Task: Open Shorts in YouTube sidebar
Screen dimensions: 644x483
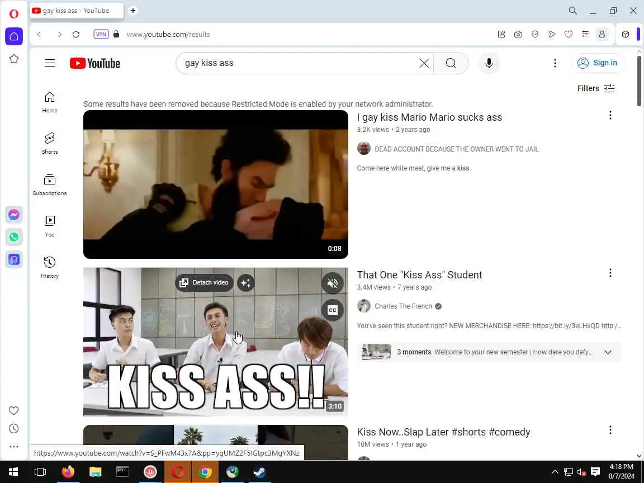Action: (50, 143)
